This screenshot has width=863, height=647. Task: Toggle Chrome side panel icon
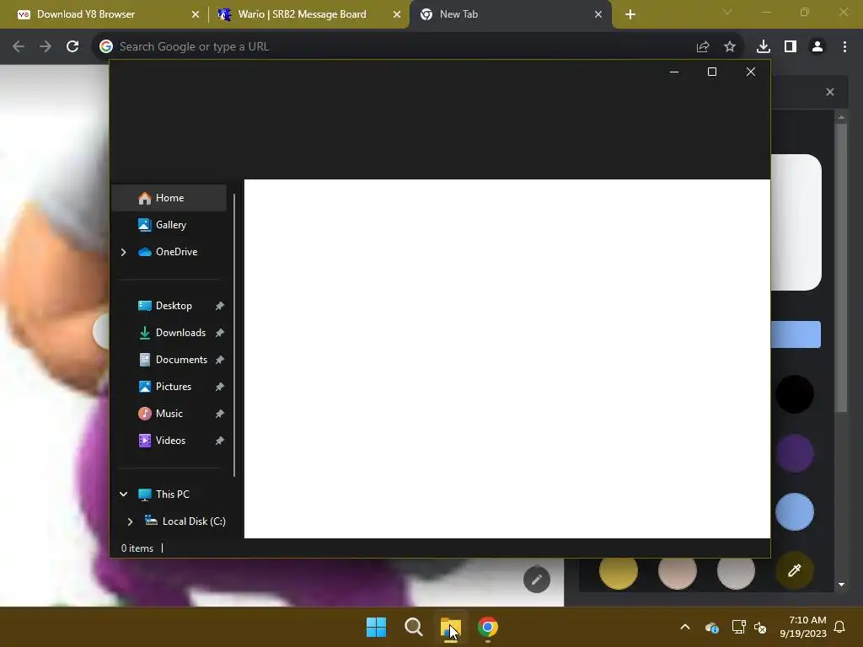click(x=791, y=47)
